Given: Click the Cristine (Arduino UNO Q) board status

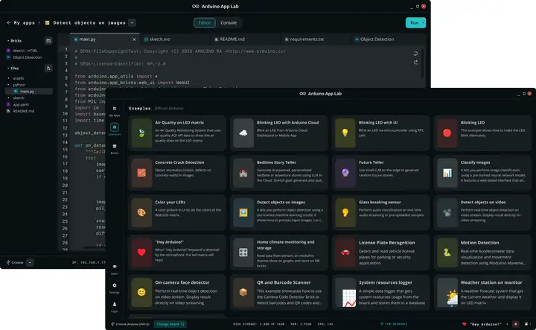Looking at the screenshot, I should tap(130, 324).
